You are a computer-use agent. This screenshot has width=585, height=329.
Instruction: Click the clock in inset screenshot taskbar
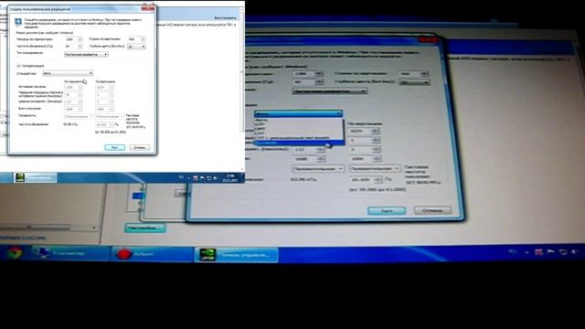pos(230,178)
